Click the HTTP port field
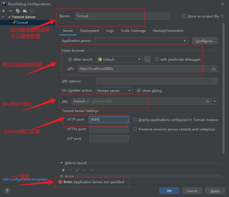The image size is (229, 197). pyautogui.click(x=109, y=120)
